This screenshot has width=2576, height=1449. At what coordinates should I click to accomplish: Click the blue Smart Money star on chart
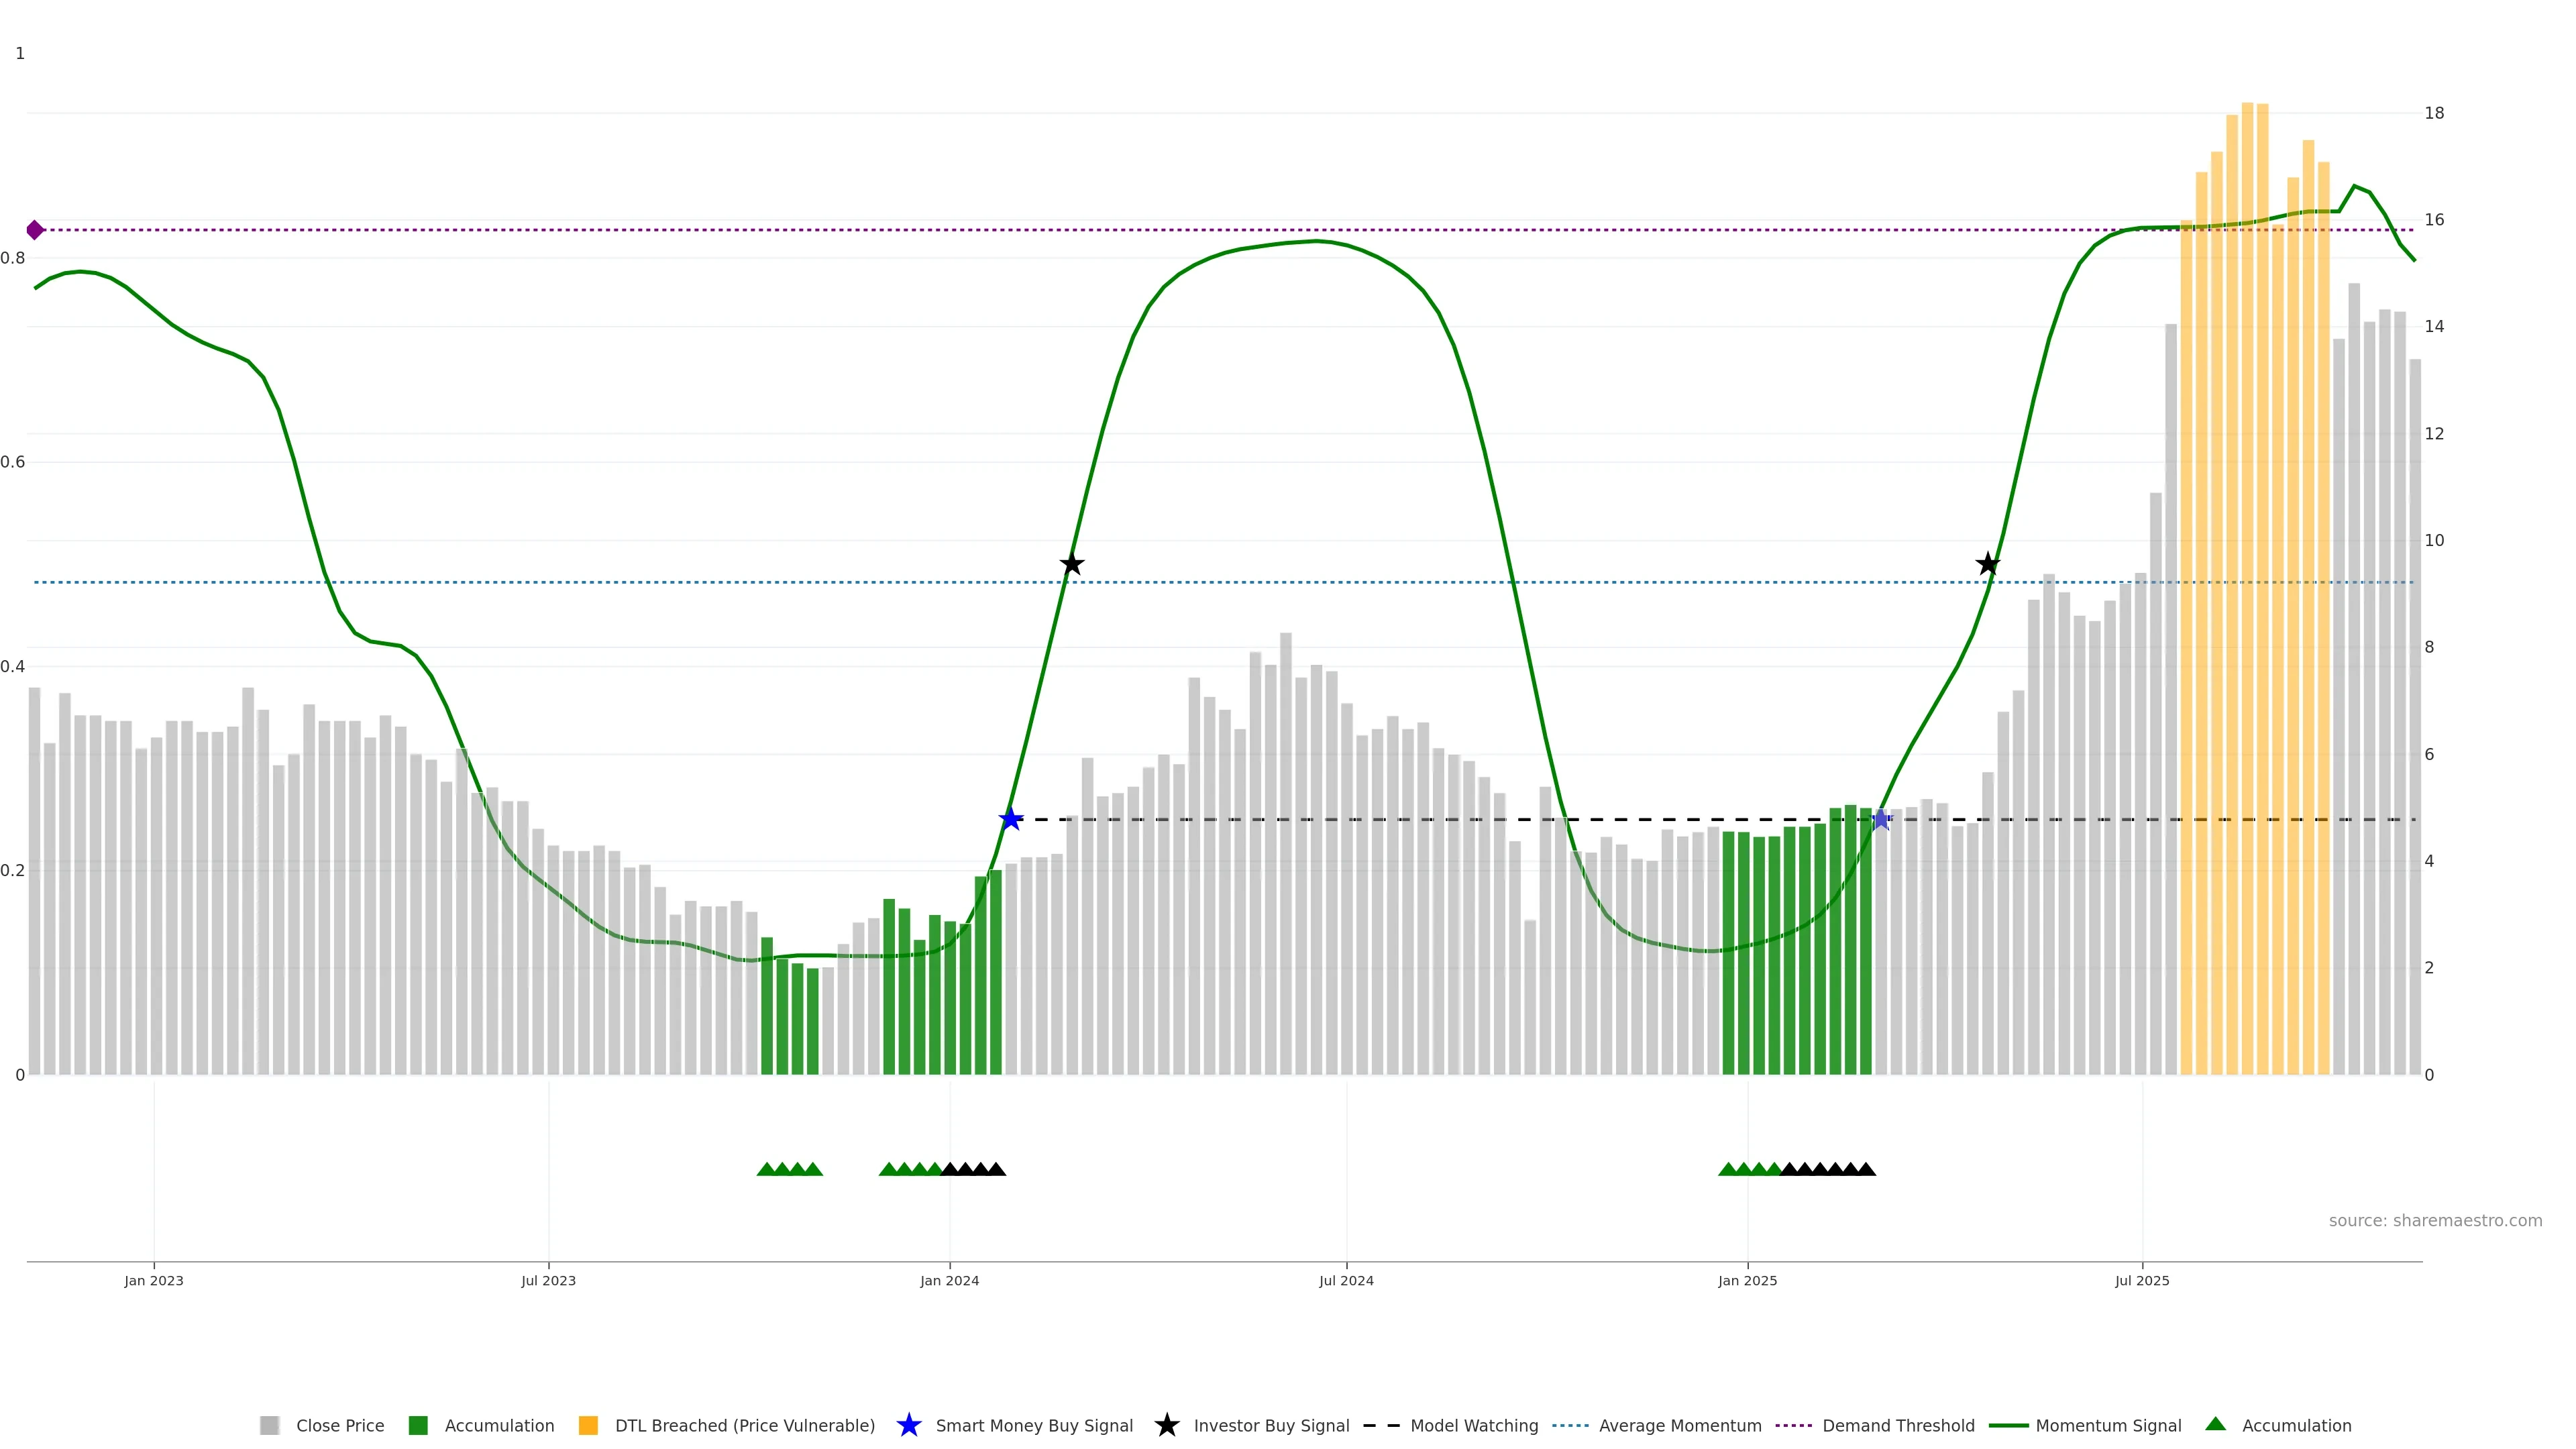pos(1011,819)
